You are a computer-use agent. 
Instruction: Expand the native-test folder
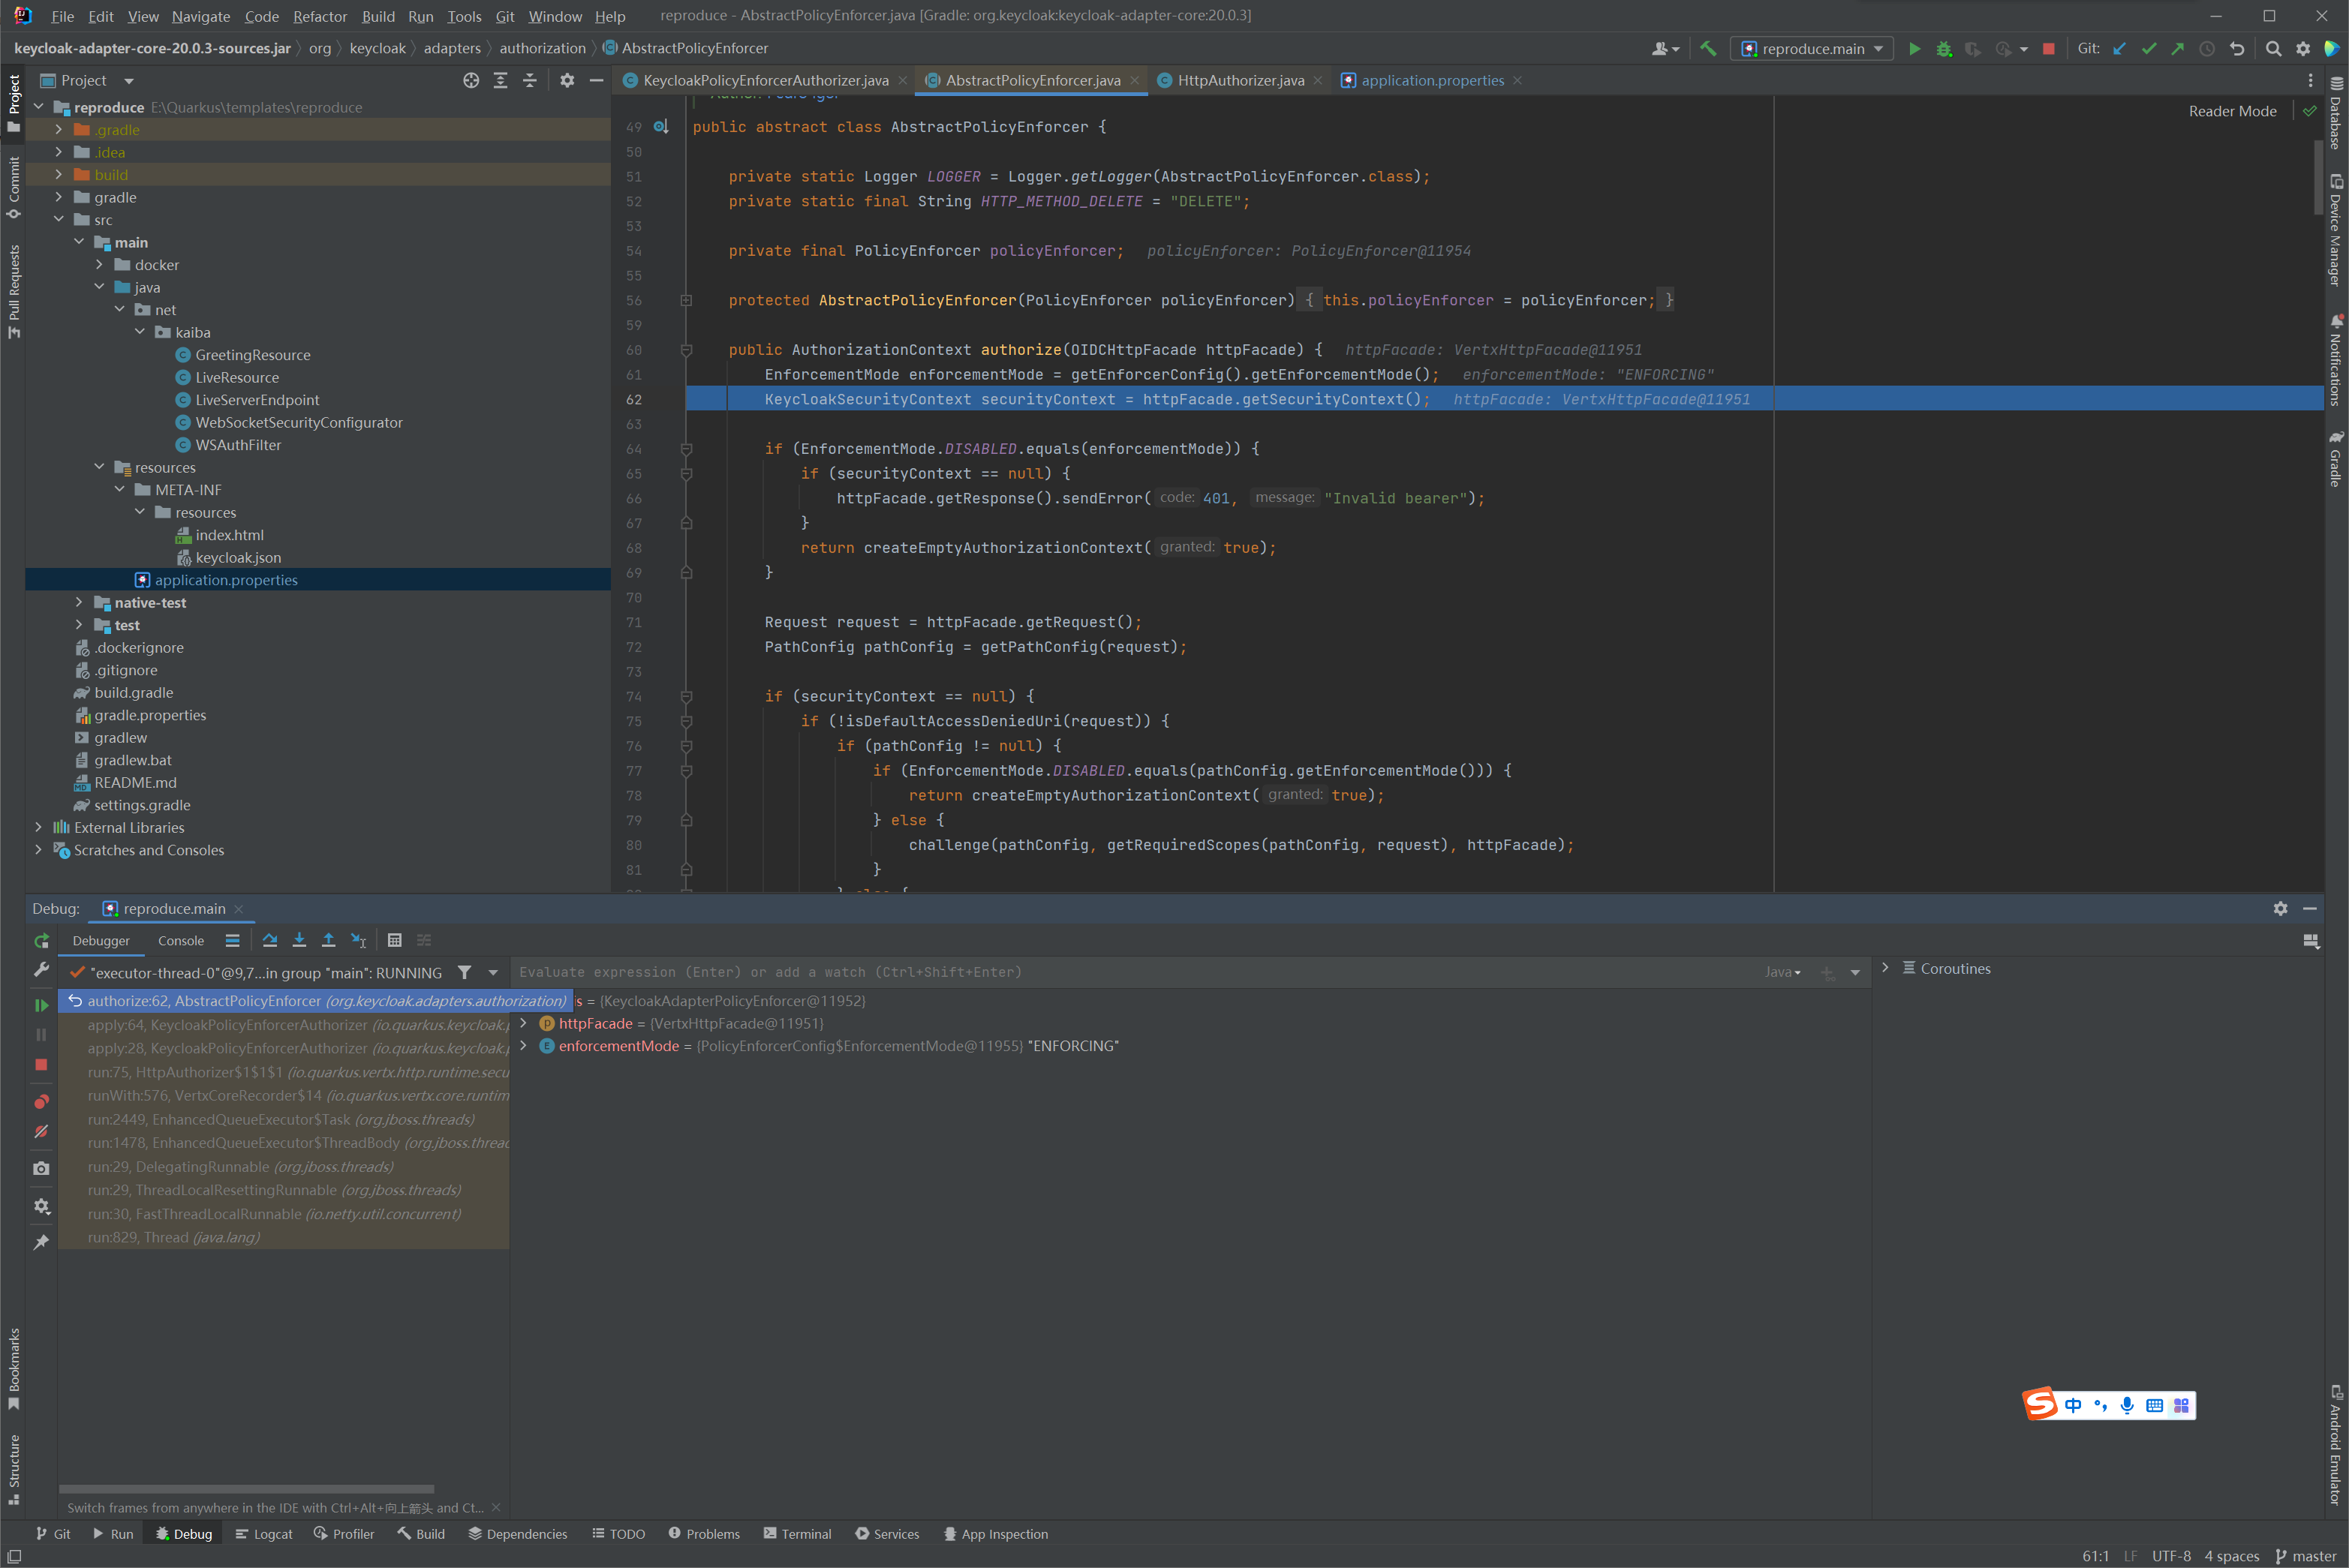[79, 602]
